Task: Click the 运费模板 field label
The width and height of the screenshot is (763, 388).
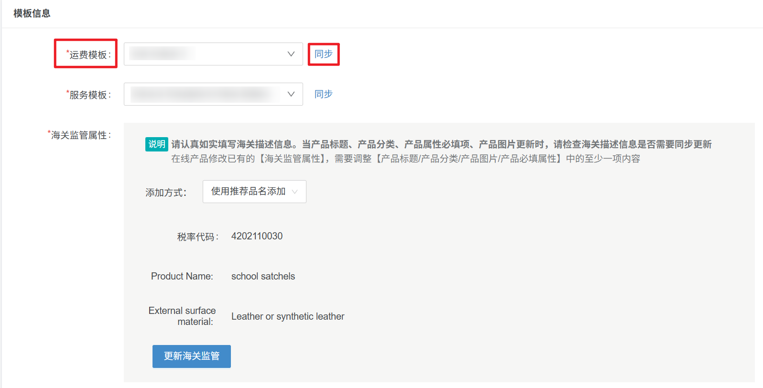Action: pos(89,54)
